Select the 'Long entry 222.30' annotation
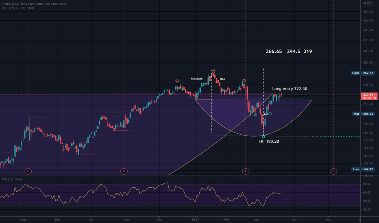Screen dimensions: 379x223 click(290, 89)
